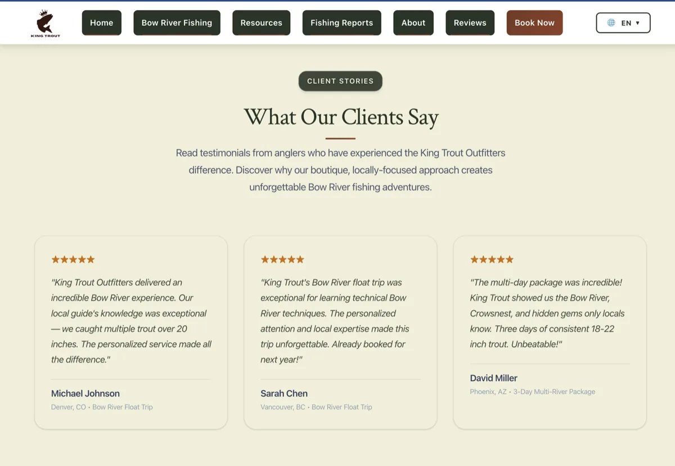Visit the Resources section
Viewport: 675px width, 466px height.
[x=261, y=23]
